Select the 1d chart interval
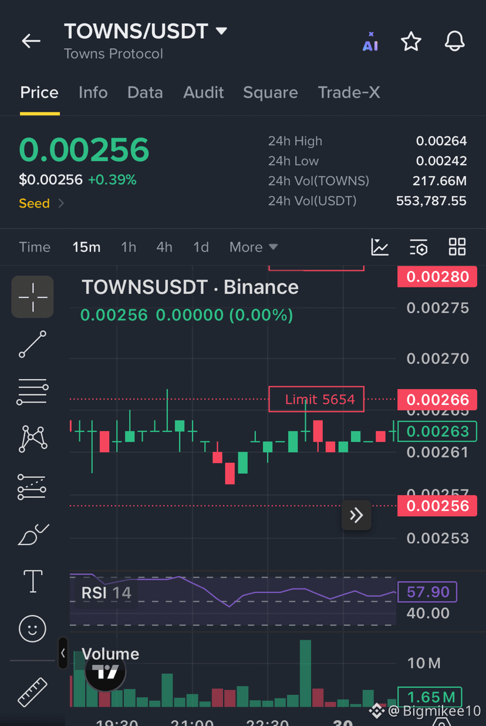 (x=201, y=247)
